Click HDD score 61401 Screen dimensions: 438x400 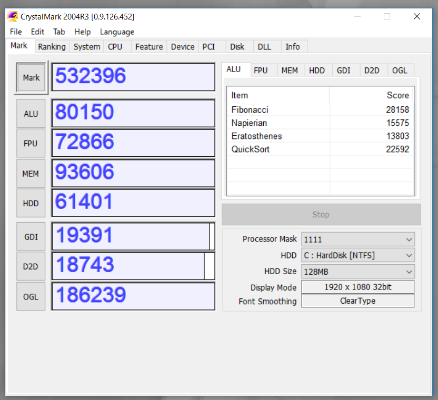(x=134, y=203)
